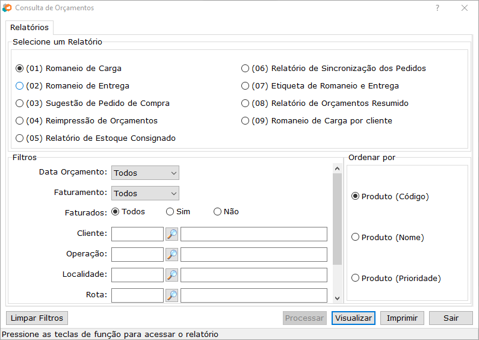
Task: Click the filters scrollbar down arrow
Action: [337, 298]
